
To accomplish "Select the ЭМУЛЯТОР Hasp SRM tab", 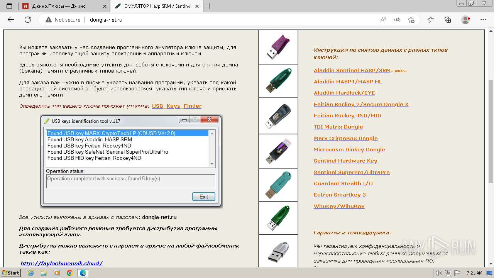I will pyautogui.click(x=157, y=6).
